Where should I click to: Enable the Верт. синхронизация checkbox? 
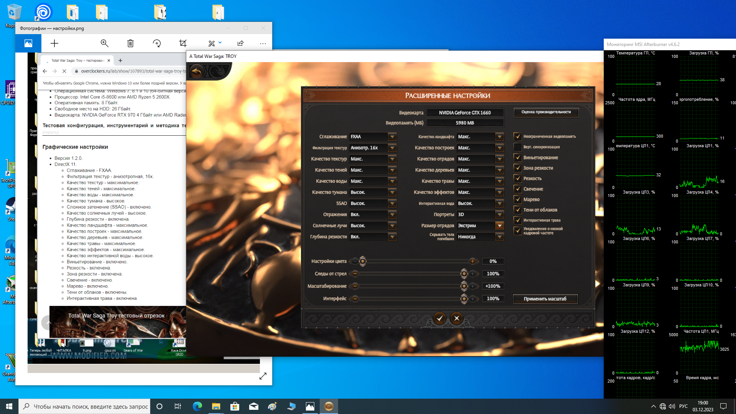pyautogui.click(x=517, y=147)
